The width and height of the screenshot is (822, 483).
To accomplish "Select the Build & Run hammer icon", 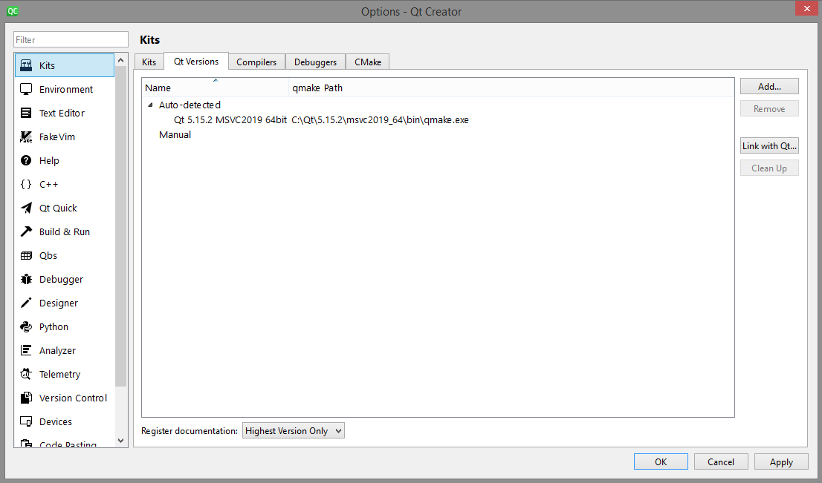I will coord(26,231).
